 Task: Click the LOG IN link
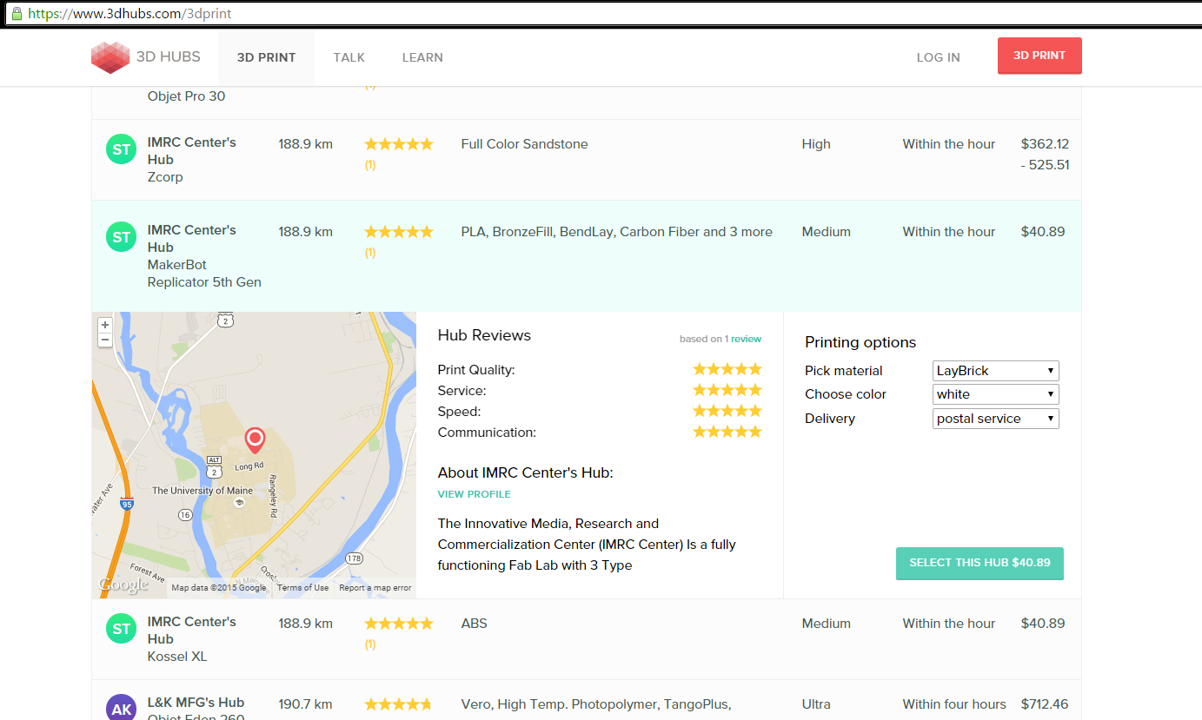pos(939,57)
